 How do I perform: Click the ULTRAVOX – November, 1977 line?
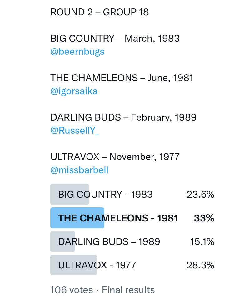click(115, 157)
